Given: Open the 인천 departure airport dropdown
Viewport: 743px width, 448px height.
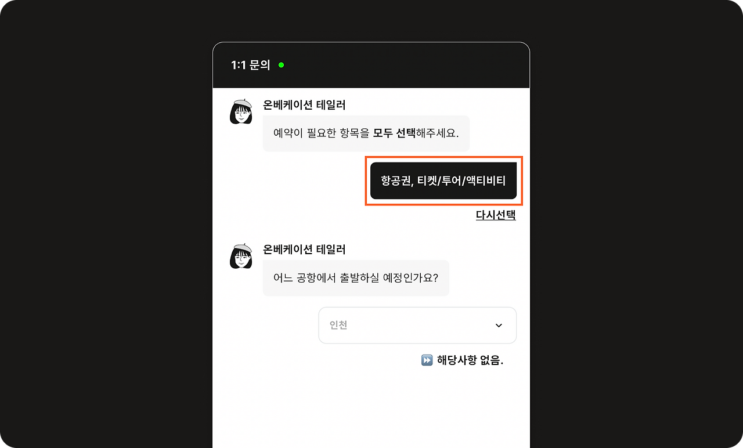Looking at the screenshot, I should pos(417,326).
